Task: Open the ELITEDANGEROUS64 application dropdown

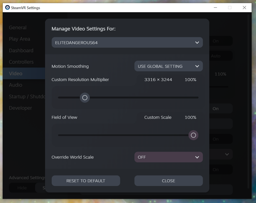Action: pyautogui.click(x=127, y=43)
